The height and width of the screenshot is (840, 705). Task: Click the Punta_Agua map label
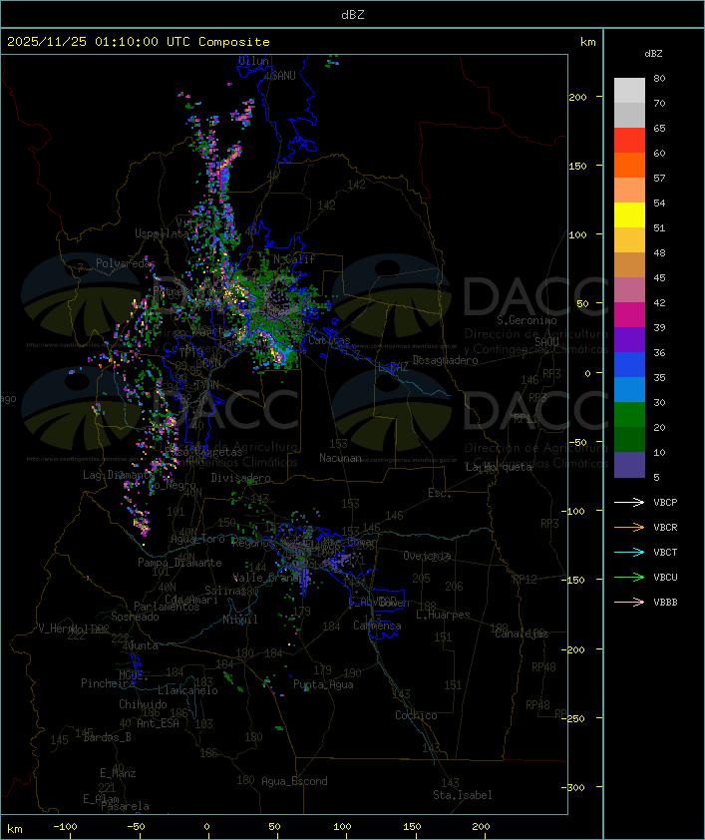(323, 684)
